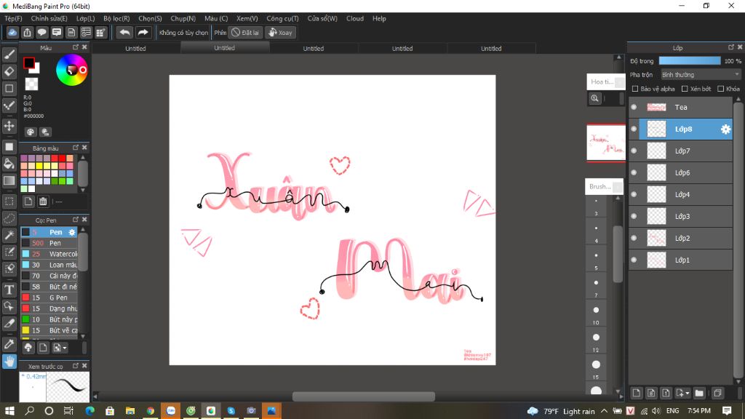Viewport: 745px width, 419px height.
Task: Select the Bucket fill tool
Action: point(9,164)
